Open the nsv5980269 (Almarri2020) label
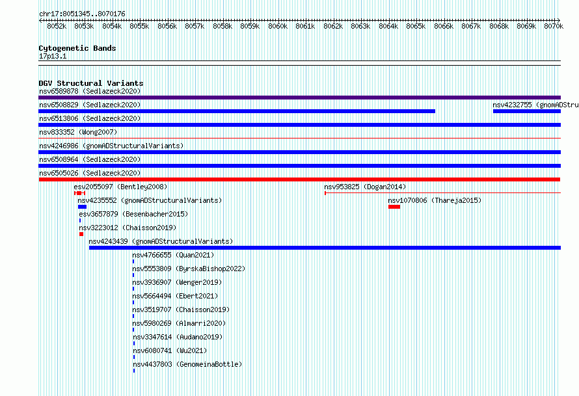Image resolution: width=579 pixels, height=396 pixels. 179,323
